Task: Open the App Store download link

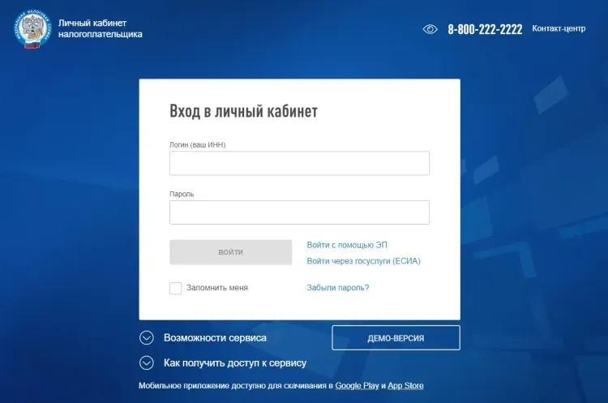Action: tap(405, 386)
